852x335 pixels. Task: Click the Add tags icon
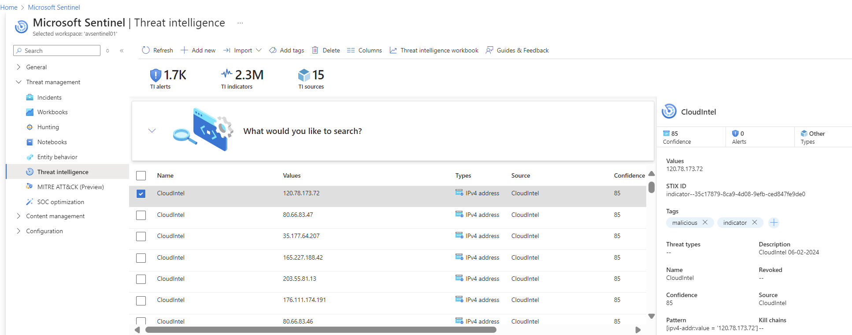click(273, 50)
